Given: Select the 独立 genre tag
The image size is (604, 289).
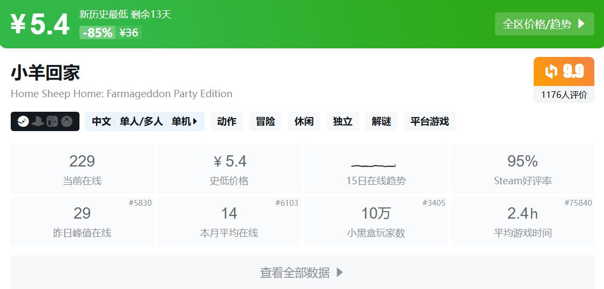Looking at the screenshot, I should 343,121.
